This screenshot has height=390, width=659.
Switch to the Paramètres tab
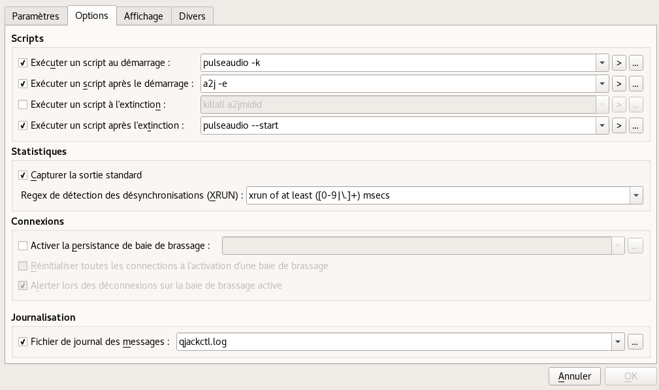pos(35,16)
